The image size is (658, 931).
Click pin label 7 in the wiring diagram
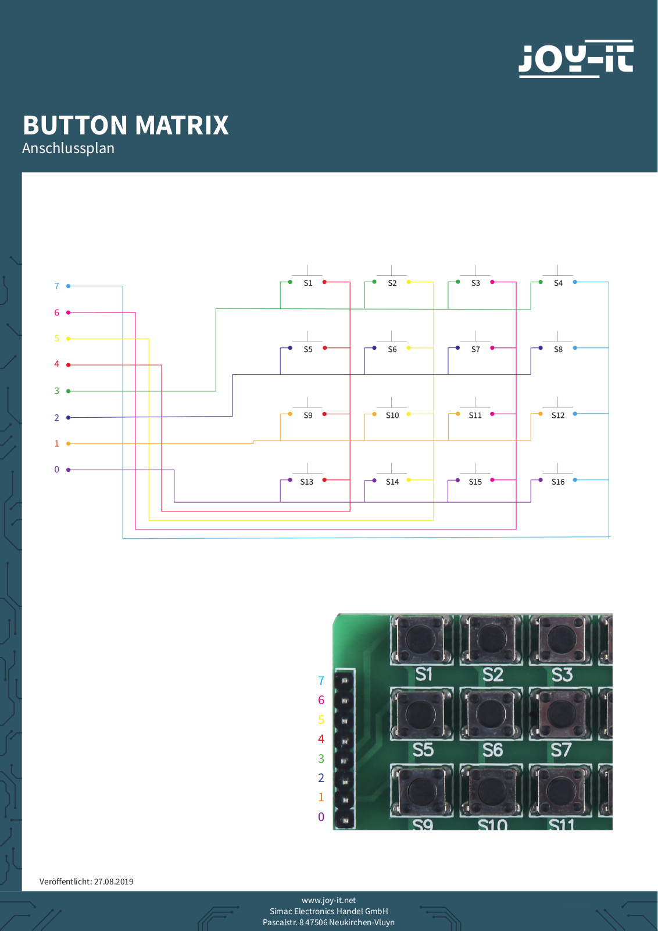click(x=56, y=286)
